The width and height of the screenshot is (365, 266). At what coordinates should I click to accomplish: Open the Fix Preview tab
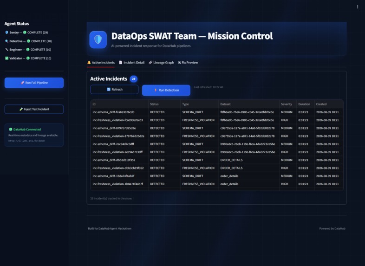tap(188, 63)
